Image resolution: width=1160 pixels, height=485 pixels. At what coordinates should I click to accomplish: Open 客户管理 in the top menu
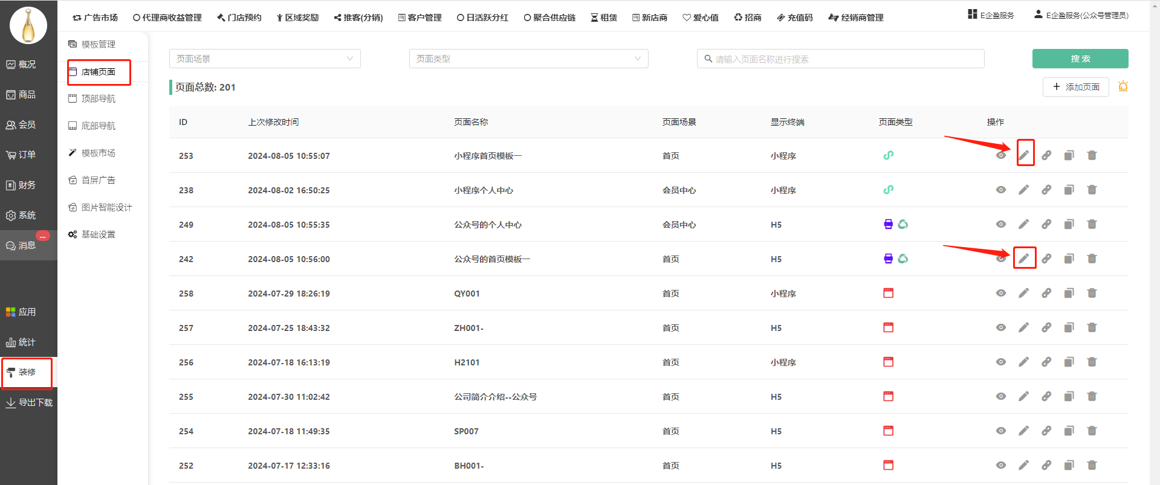(x=420, y=18)
